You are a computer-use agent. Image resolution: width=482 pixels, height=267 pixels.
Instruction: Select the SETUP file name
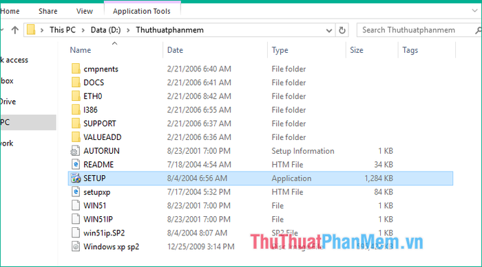[94, 178]
